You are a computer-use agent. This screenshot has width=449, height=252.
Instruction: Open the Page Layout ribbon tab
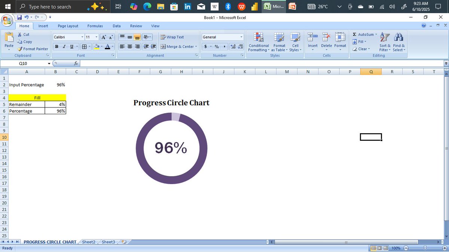click(x=68, y=26)
